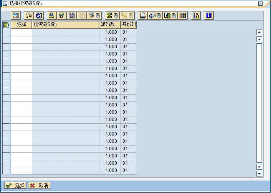The width and height of the screenshot is (271, 193).
Task: Click the first row's 选择 cell
Action: 21,33
